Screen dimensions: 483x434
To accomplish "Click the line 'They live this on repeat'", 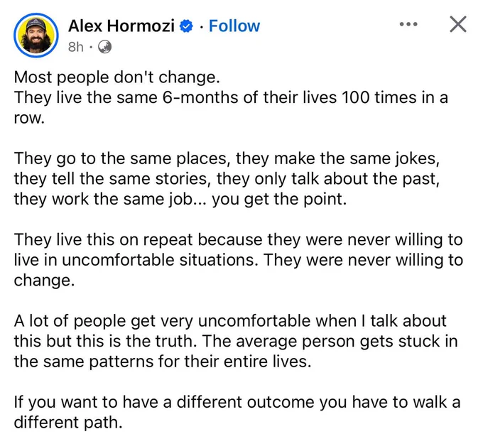I will 238,239.
